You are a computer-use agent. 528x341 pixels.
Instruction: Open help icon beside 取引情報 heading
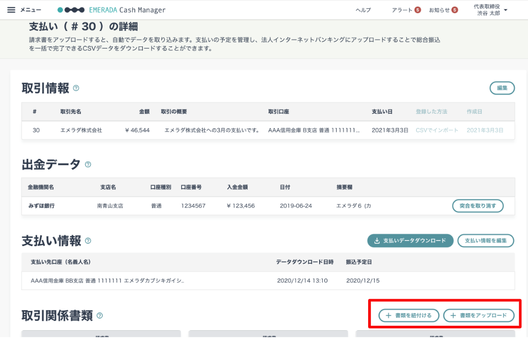click(76, 88)
